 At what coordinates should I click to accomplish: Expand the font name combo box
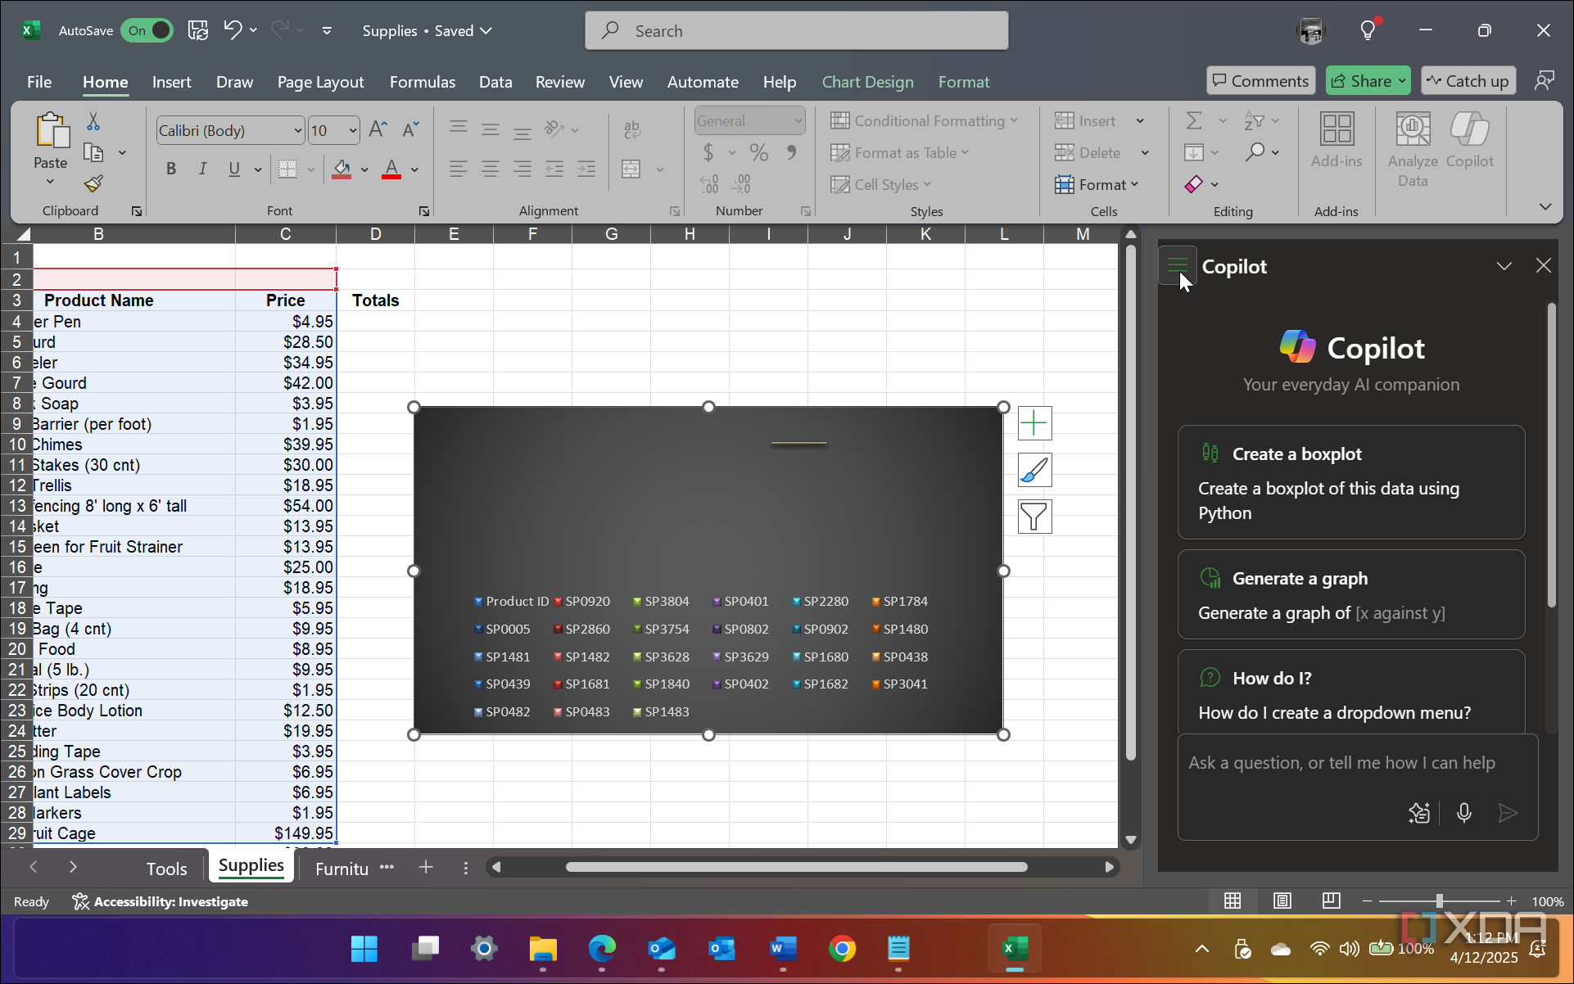297,130
